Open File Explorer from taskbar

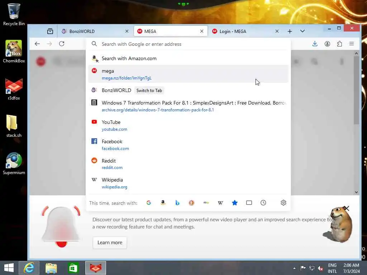click(51, 268)
